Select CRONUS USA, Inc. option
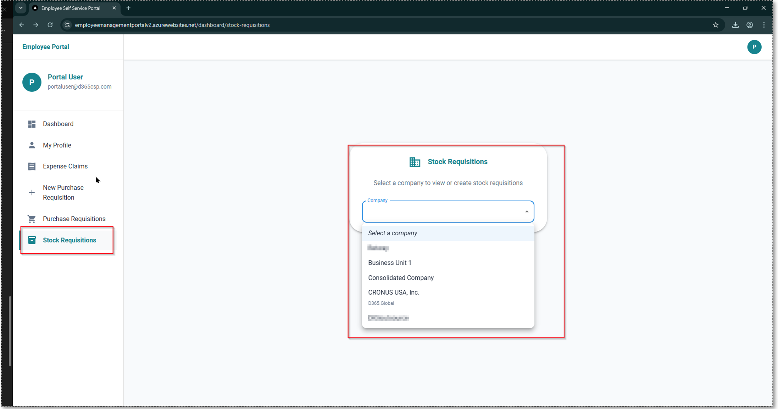 pos(393,292)
